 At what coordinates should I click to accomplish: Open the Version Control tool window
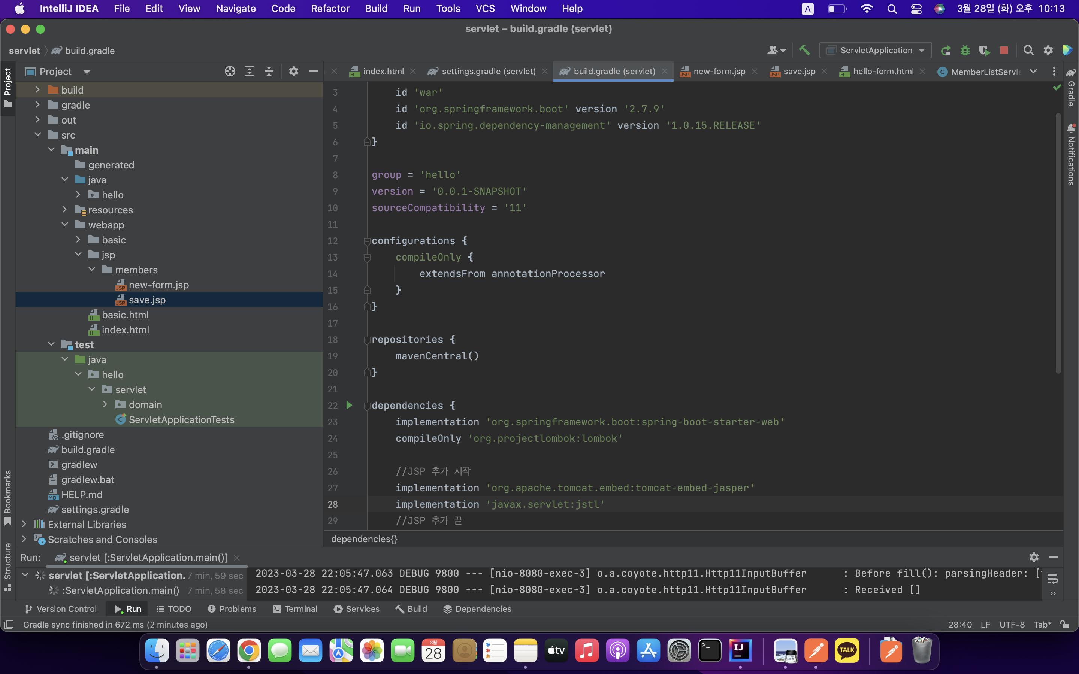pos(61,609)
